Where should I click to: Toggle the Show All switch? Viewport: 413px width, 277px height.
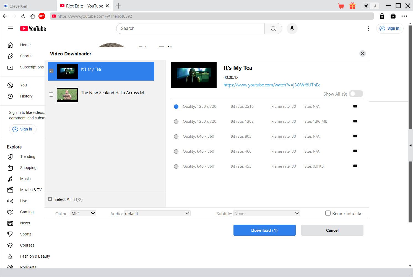(356, 94)
